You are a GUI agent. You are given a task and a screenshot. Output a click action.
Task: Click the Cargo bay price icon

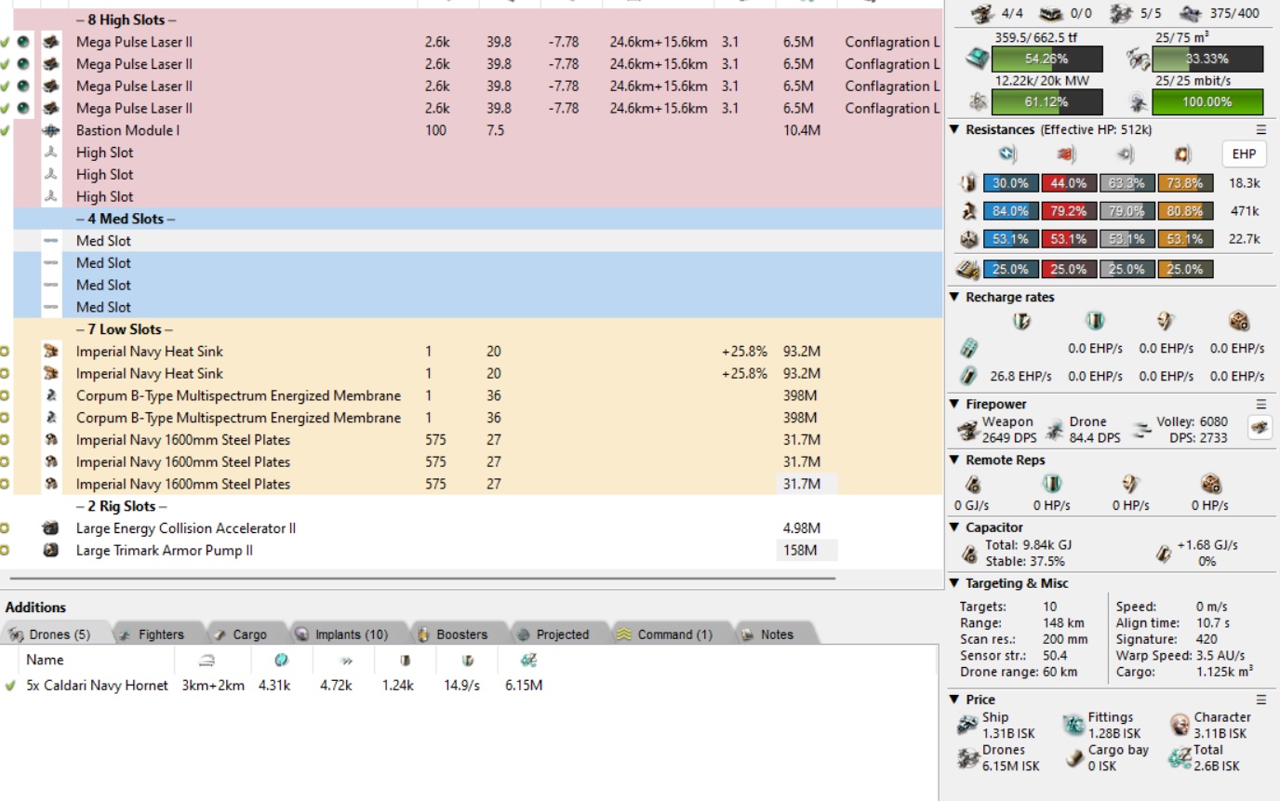point(1073,758)
